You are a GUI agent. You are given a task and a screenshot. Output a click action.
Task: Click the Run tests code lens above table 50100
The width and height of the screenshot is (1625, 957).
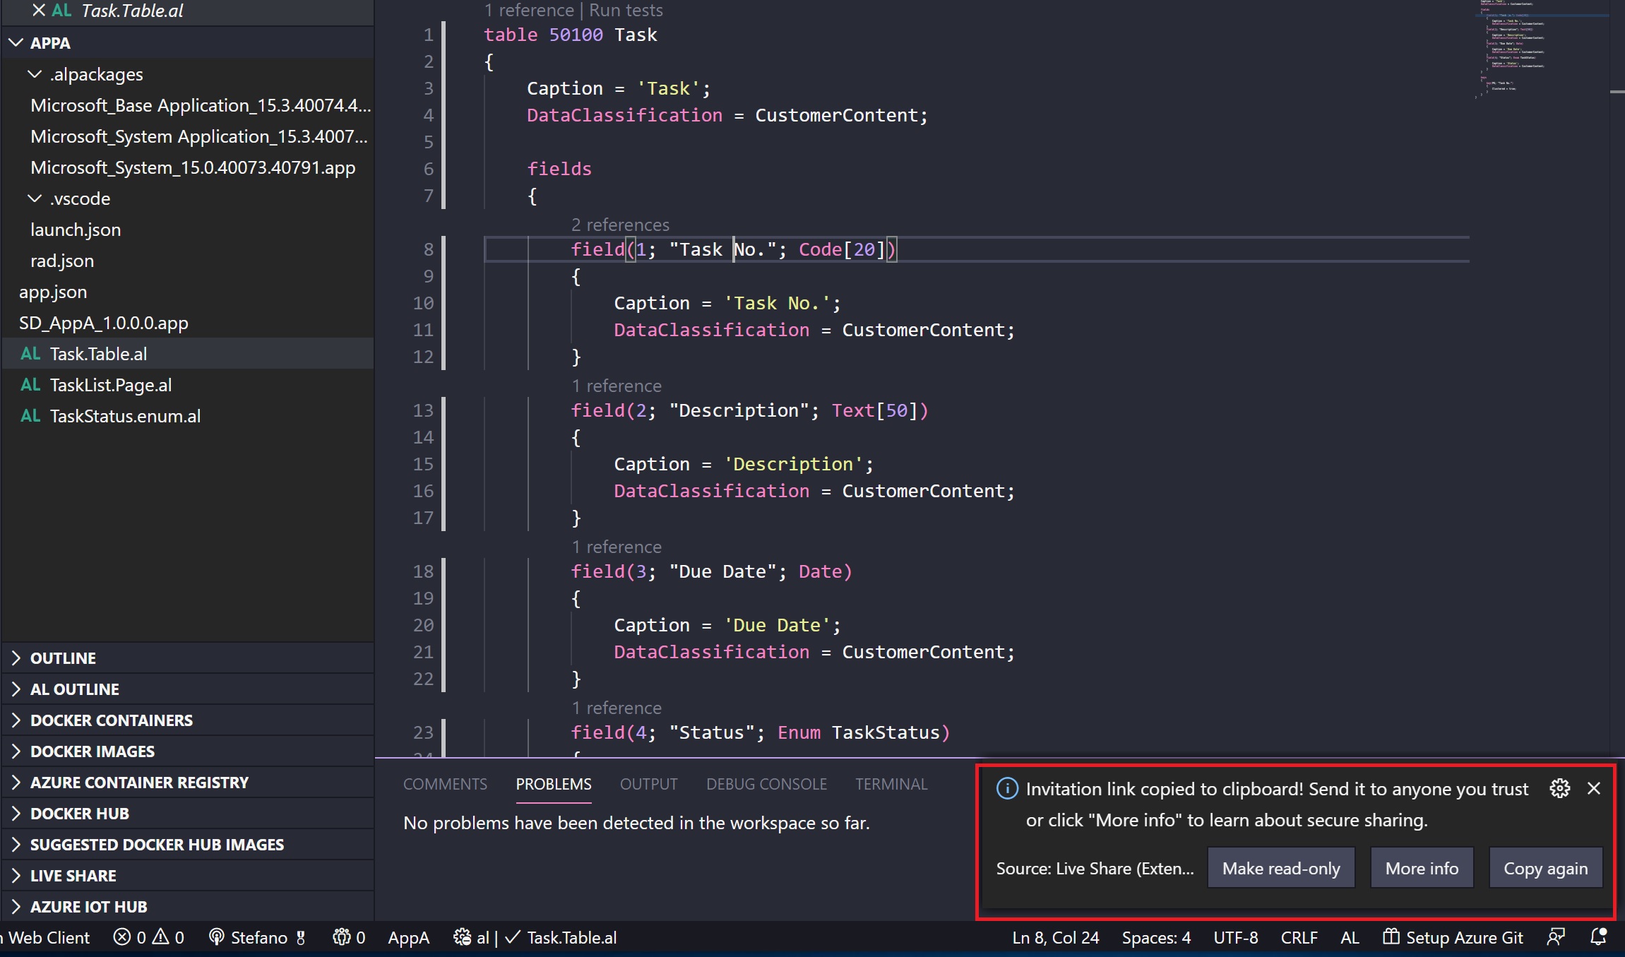coord(625,10)
